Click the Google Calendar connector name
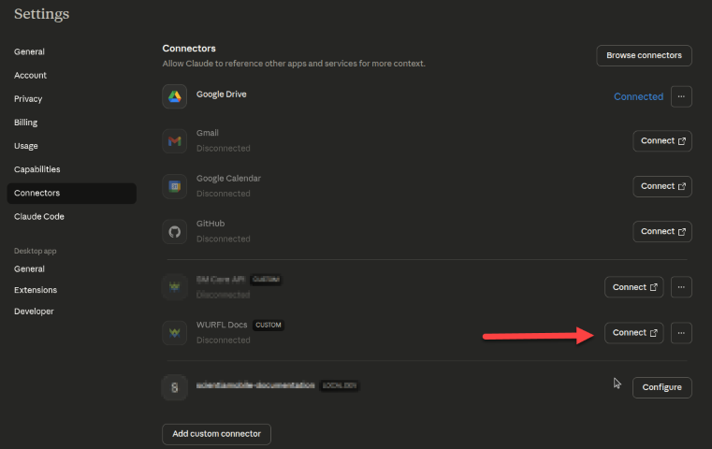 pos(229,179)
